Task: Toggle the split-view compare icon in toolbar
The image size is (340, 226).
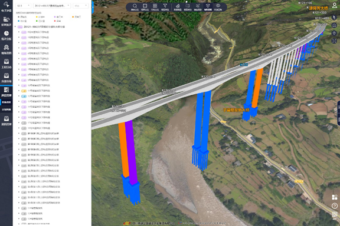Action: click(188, 6)
